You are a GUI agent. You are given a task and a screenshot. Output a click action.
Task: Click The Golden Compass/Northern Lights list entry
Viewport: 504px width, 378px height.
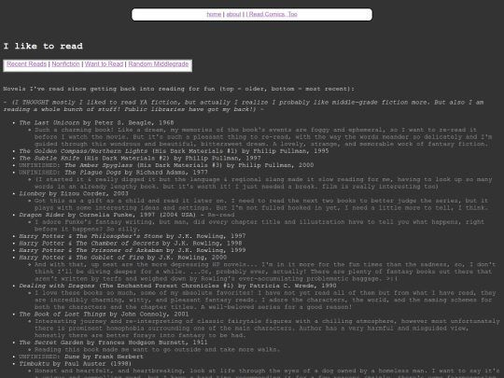point(174,151)
